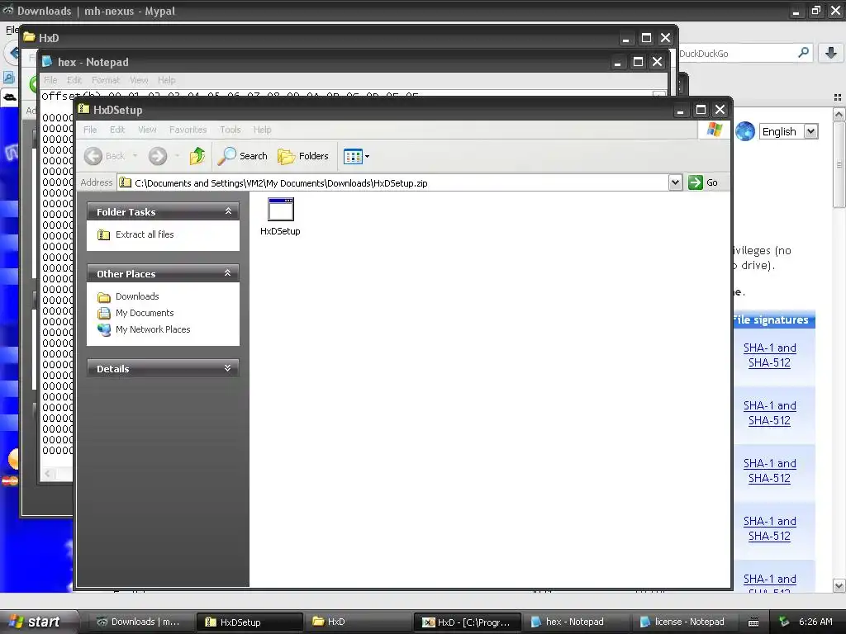Image resolution: width=846 pixels, height=634 pixels.
Task: Click the Extract all files icon
Action: (x=103, y=234)
